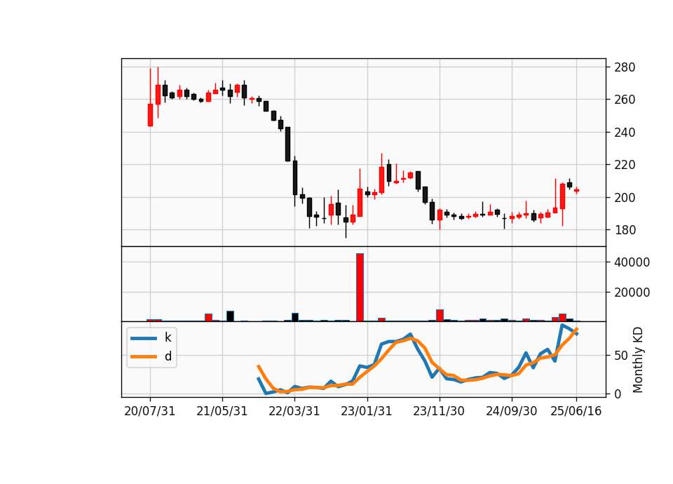Click the blue k line legend swatch

tap(144, 338)
